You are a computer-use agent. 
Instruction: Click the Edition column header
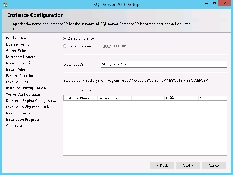tap(182, 98)
